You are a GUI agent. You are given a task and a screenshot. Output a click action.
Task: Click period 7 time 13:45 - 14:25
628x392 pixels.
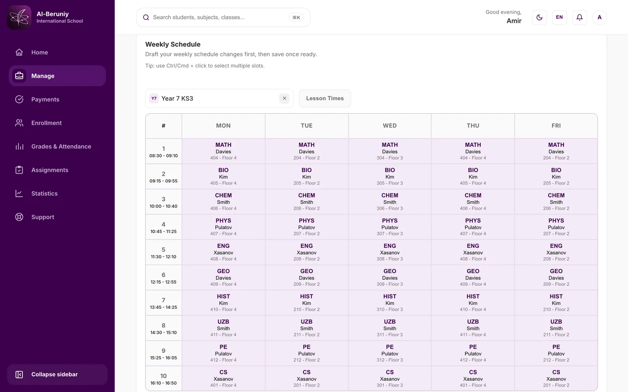click(164, 308)
